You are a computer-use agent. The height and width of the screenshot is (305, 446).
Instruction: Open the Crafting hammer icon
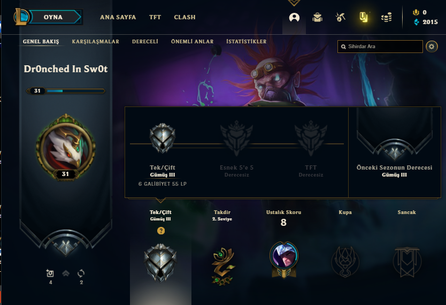[340, 17]
